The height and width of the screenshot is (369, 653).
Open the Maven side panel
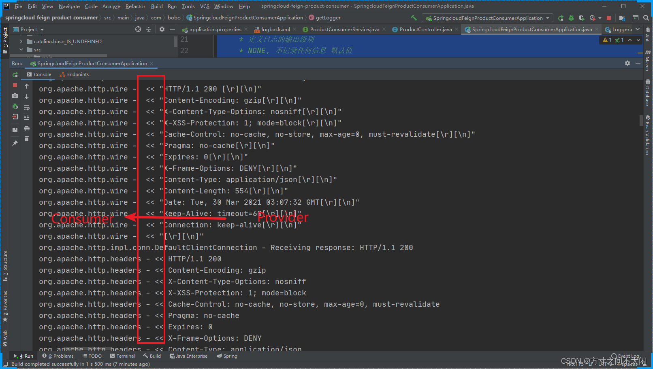pyautogui.click(x=647, y=61)
